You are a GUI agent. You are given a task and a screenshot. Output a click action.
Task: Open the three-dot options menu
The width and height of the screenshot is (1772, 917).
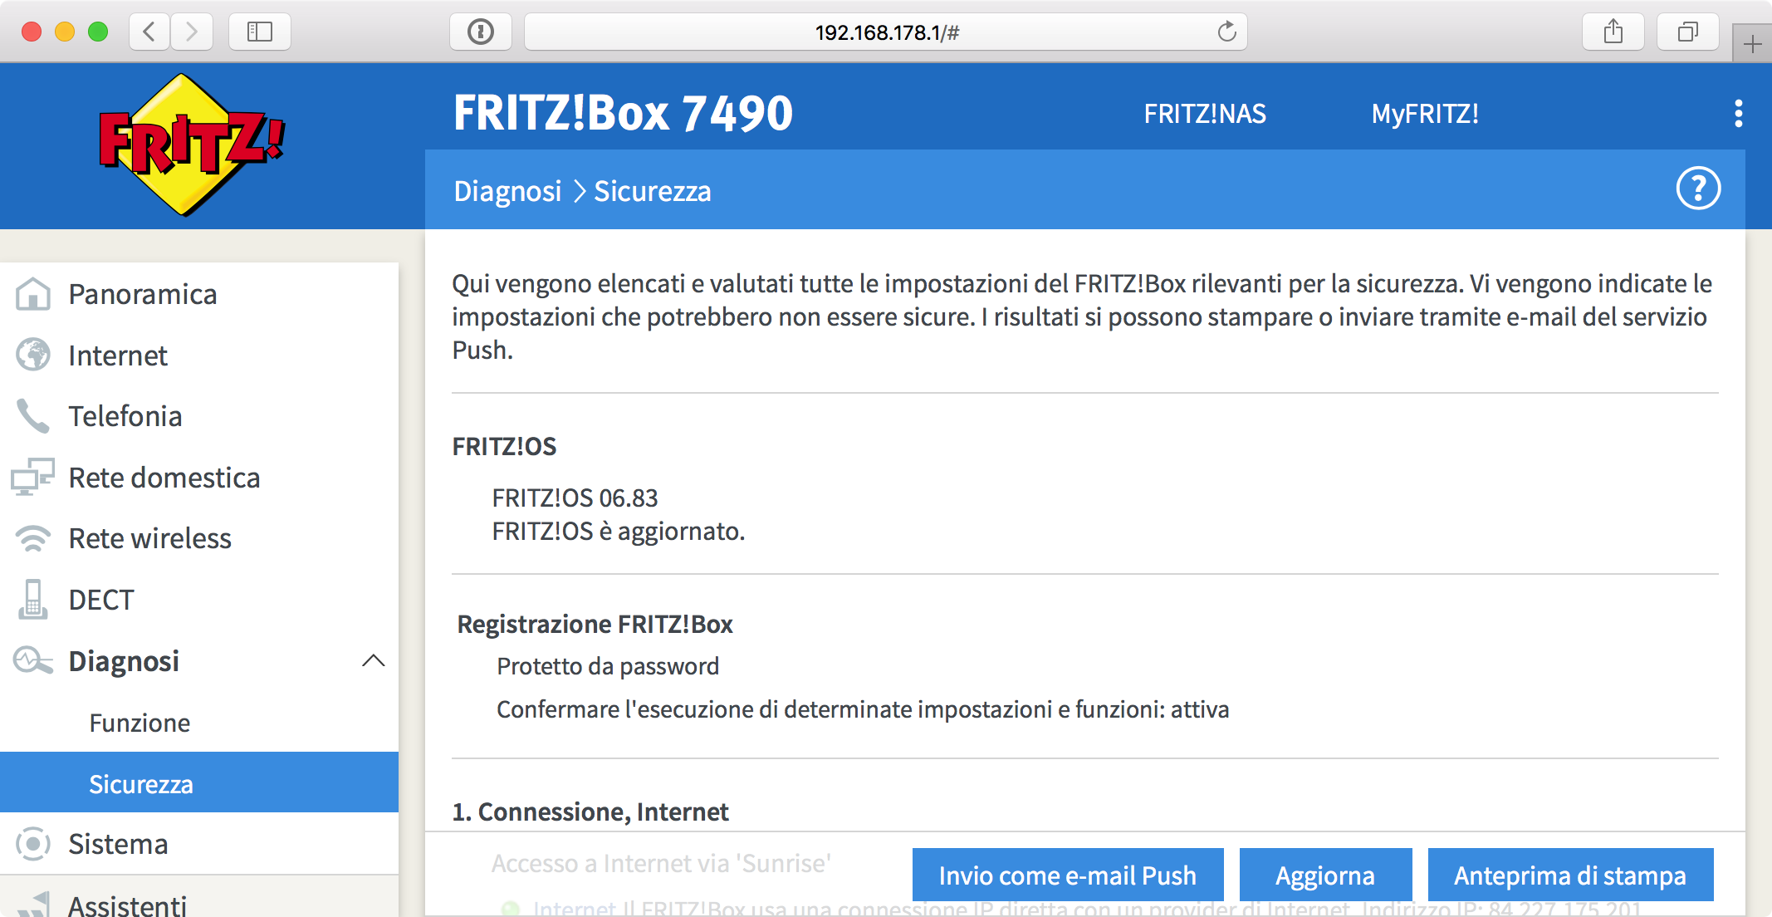1738,114
